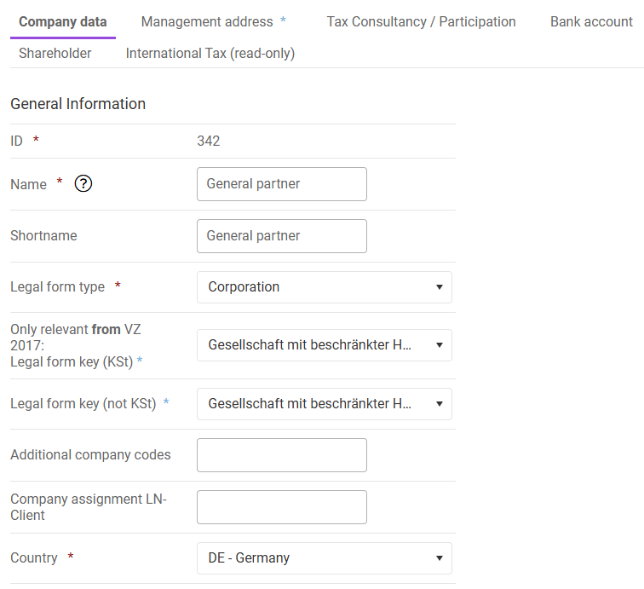Focus the Shortname text field
The width and height of the screenshot is (644, 589).
282,236
